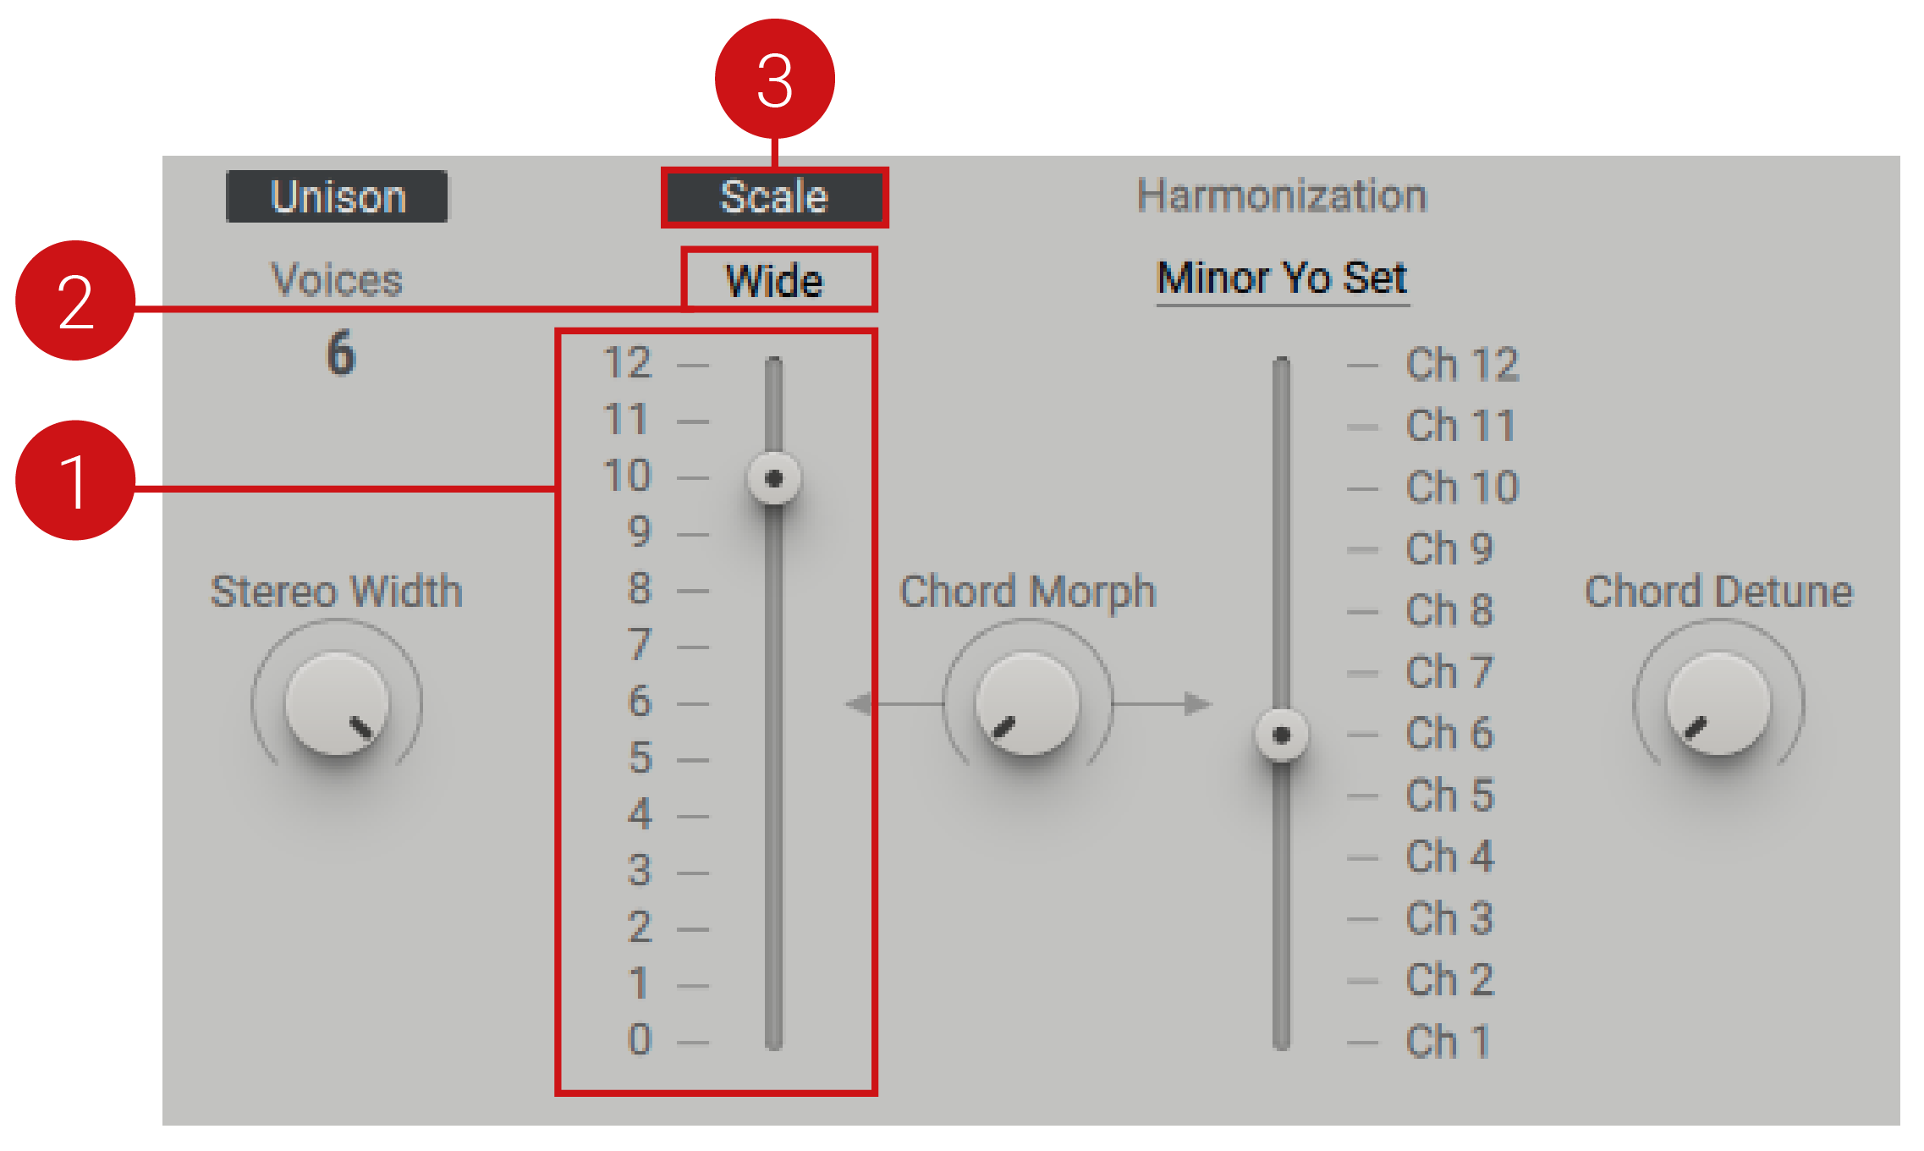Viewport: 1924px width, 1151px height.
Task: Select Ch 3 on the chord scale
Action: coord(1448,918)
